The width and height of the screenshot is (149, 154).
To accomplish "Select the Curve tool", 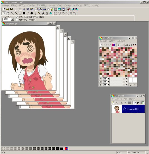I will 36,13.
